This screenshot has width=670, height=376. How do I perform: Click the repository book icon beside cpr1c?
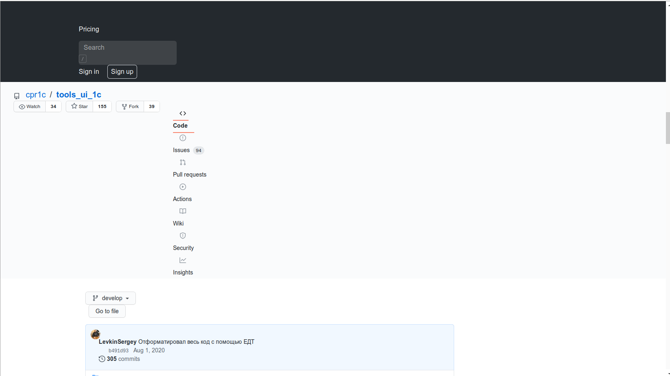17,96
